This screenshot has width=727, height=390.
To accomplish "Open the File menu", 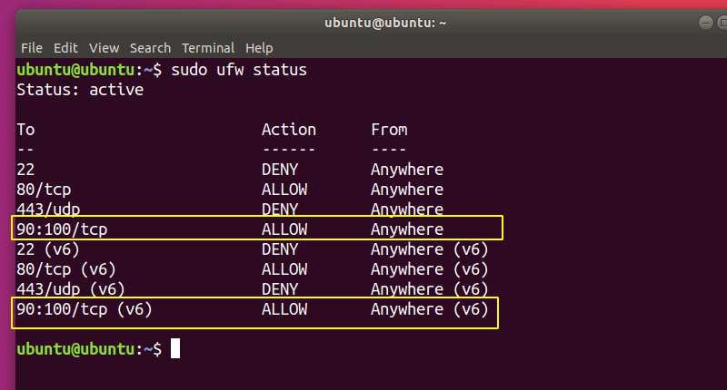I will point(31,47).
